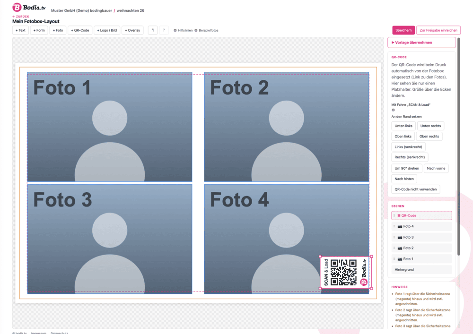
Task: Select the Foto 2 layer row
Action: click(x=422, y=248)
